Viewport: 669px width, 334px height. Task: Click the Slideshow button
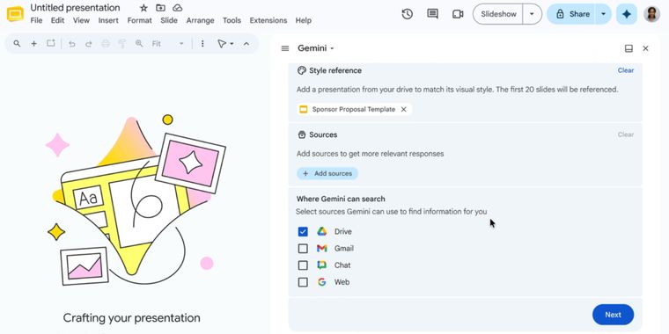click(498, 14)
